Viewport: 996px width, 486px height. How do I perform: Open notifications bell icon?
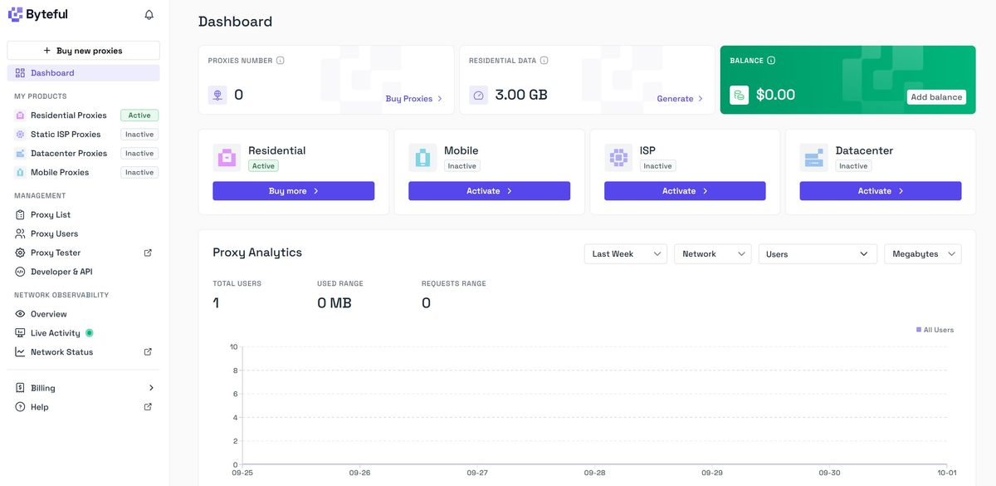(x=149, y=15)
